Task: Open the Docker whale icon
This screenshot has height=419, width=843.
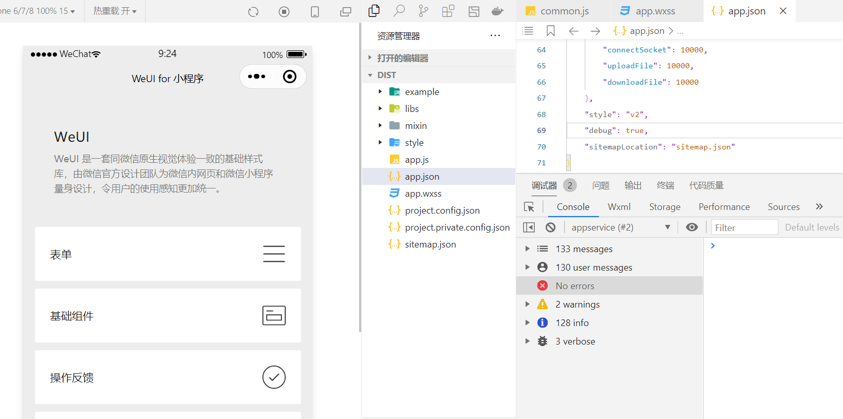Action: pyautogui.click(x=497, y=11)
